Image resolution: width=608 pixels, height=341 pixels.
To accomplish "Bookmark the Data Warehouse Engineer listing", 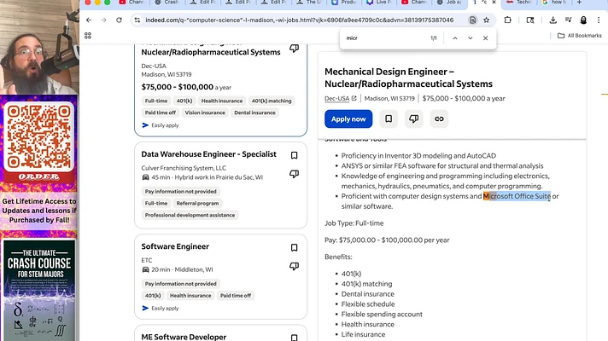I will coord(294,155).
